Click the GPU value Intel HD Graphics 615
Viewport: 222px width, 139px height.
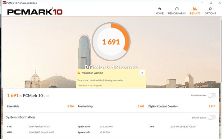(43, 132)
